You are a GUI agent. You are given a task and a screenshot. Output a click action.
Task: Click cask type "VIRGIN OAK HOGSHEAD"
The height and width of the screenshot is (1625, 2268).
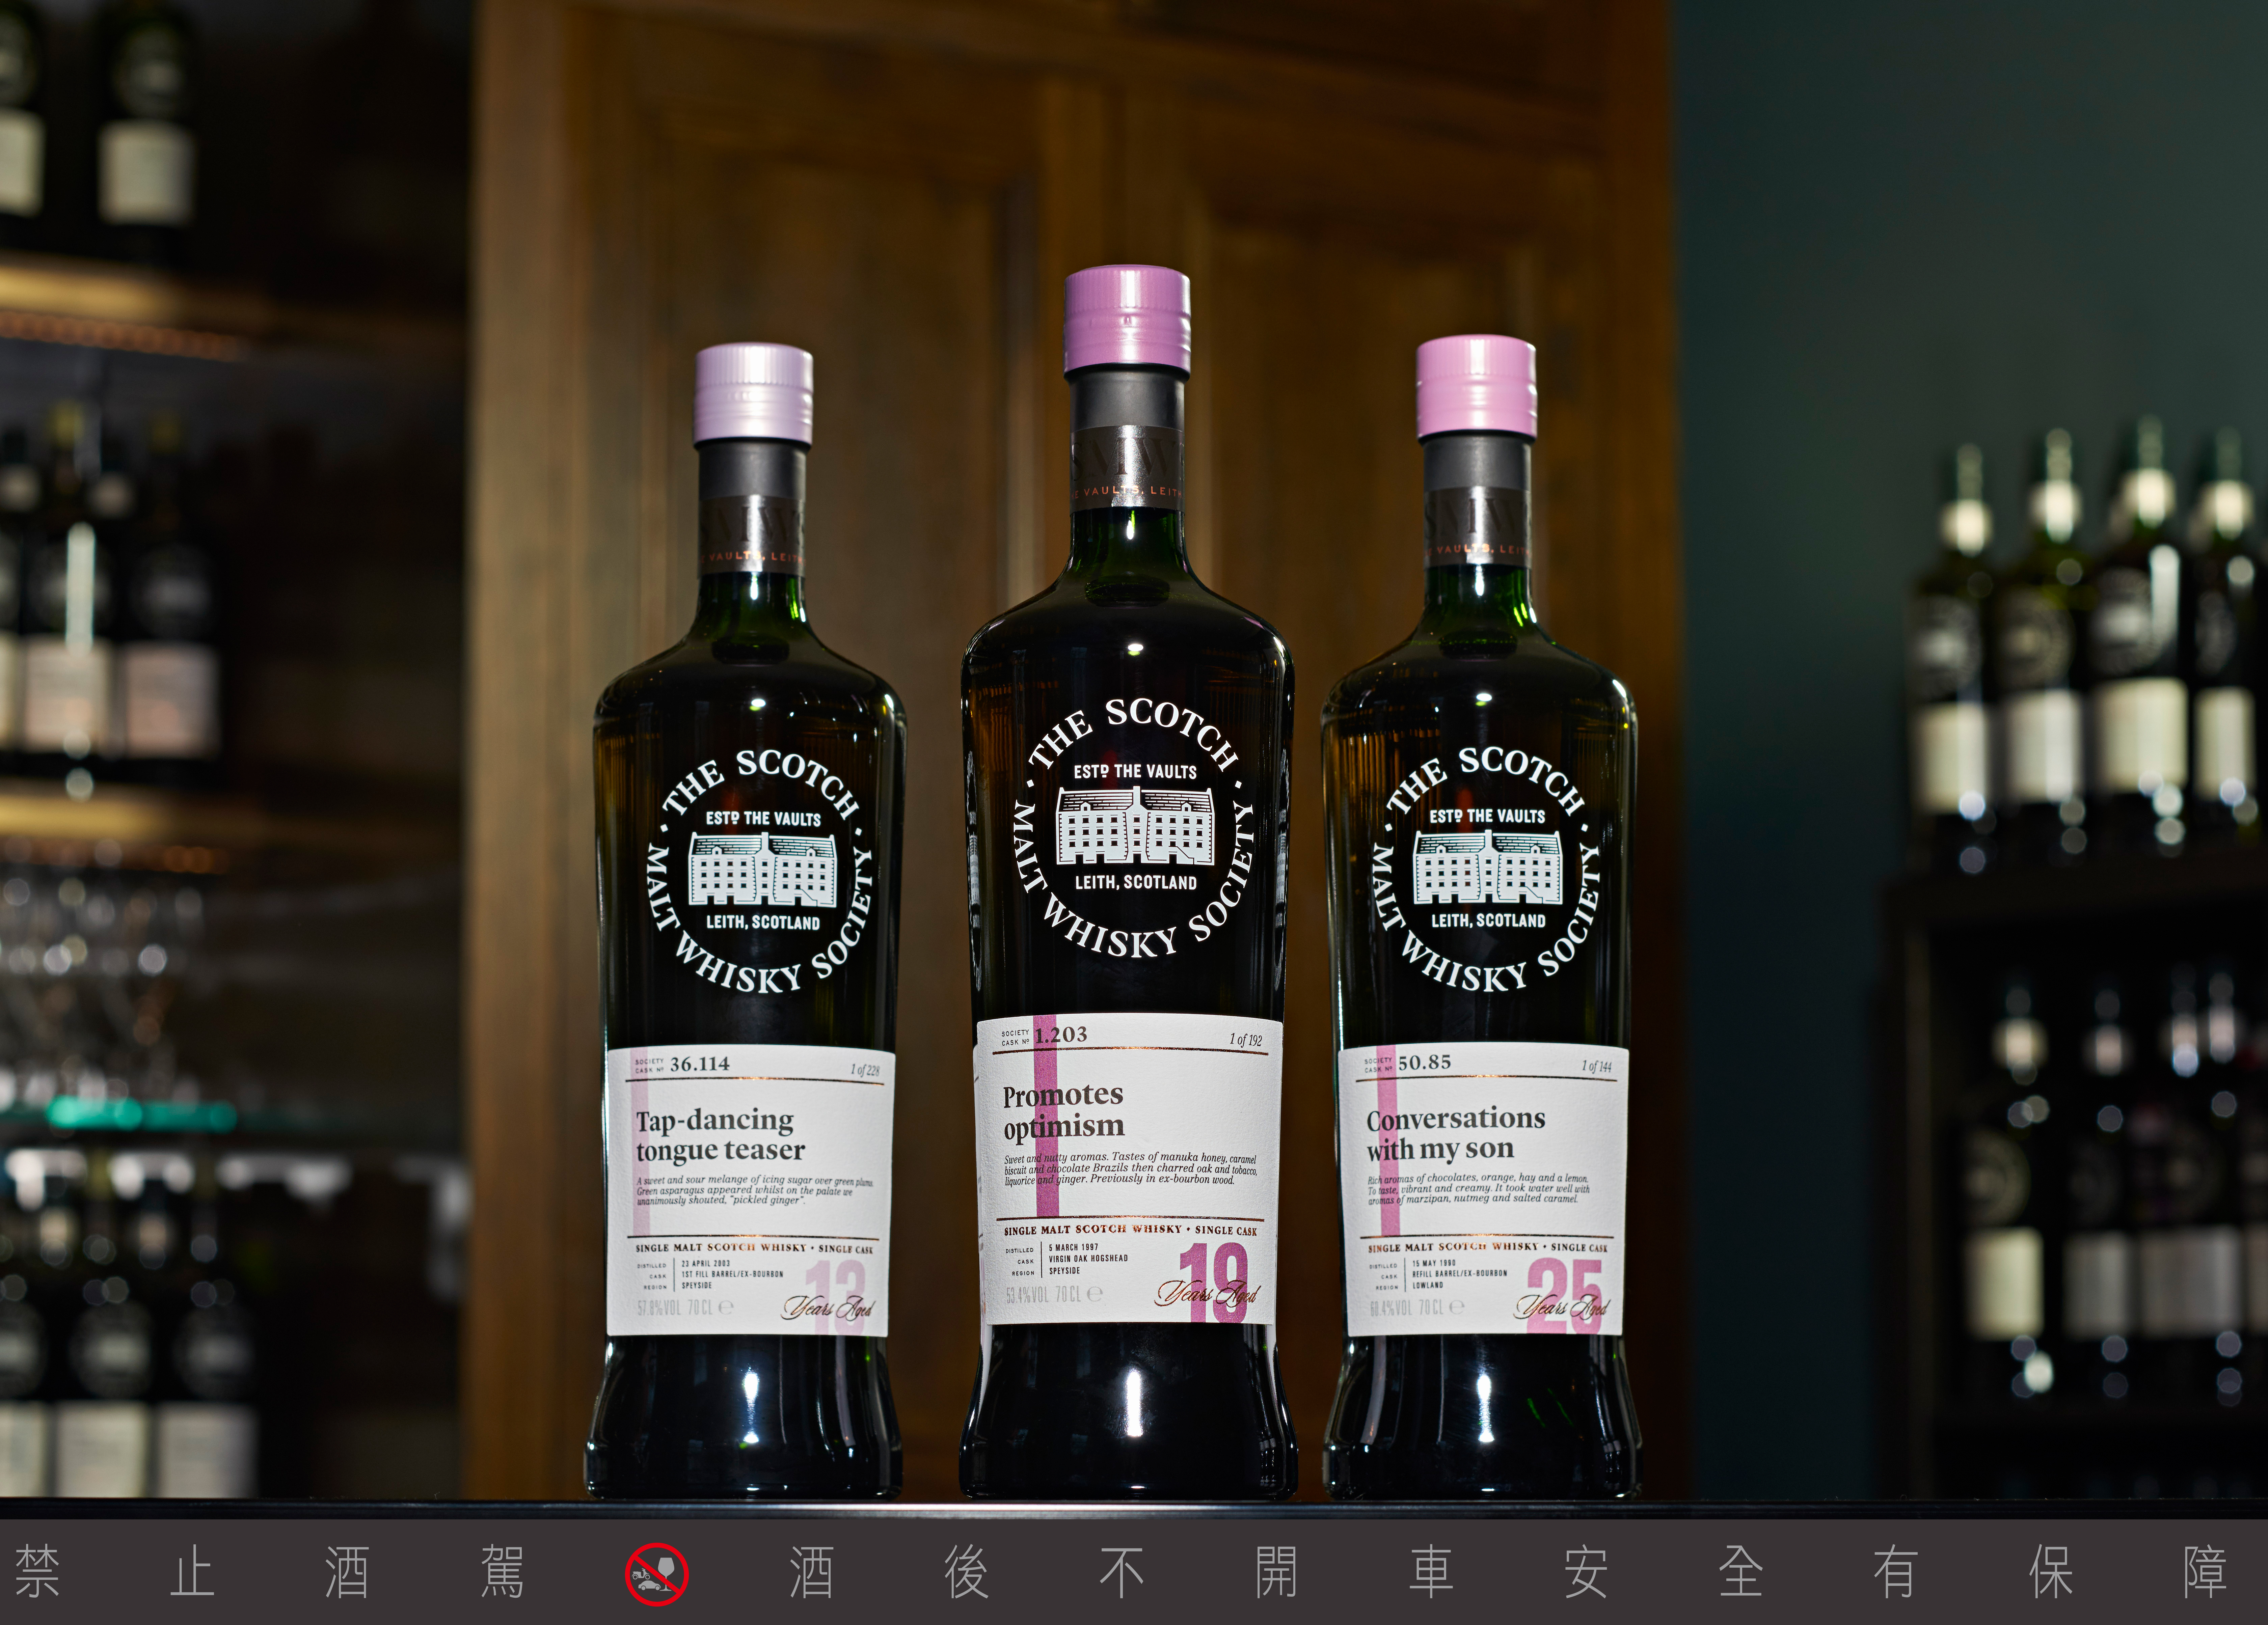(x=1088, y=1259)
